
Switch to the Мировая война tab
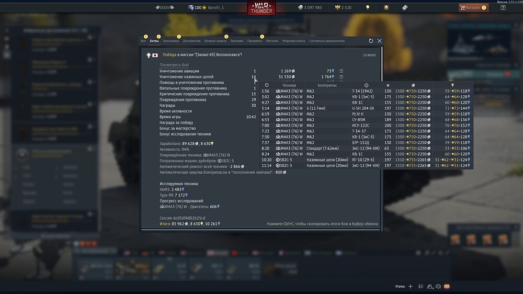pyautogui.click(x=293, y=41)
